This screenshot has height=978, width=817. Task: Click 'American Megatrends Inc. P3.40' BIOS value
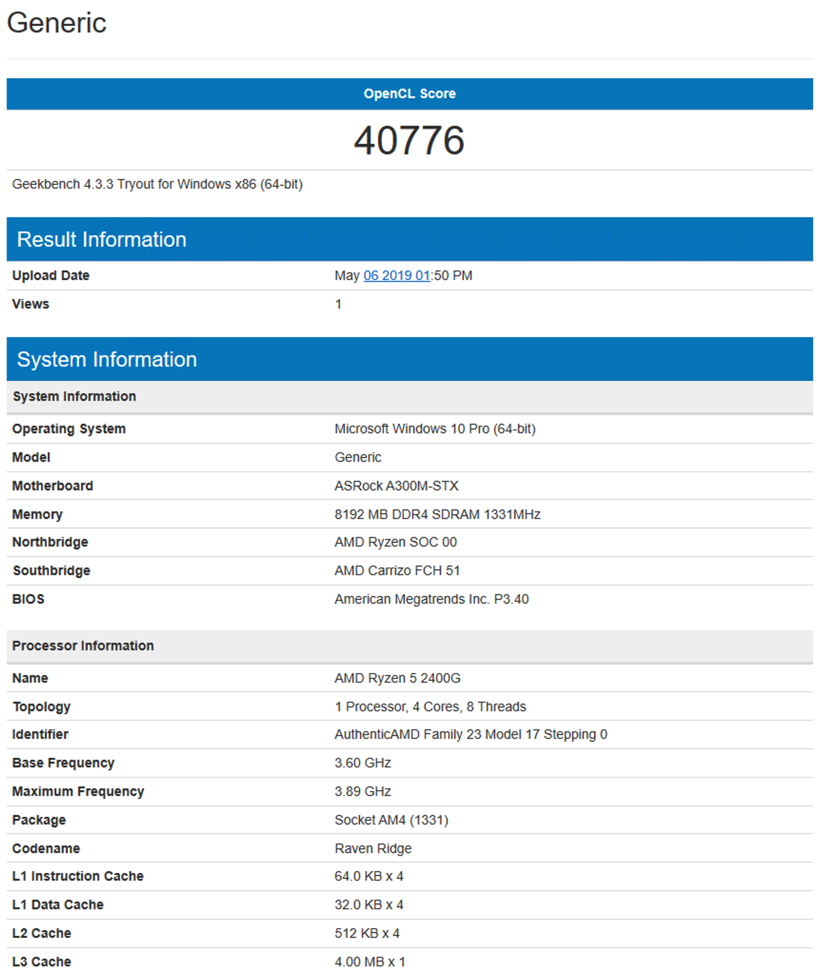[x=431, y=599]
